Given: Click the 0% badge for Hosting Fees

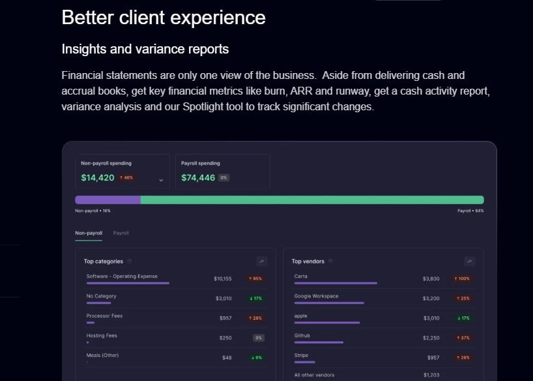Looking at the screenshot, I should (x=259, y=338).
